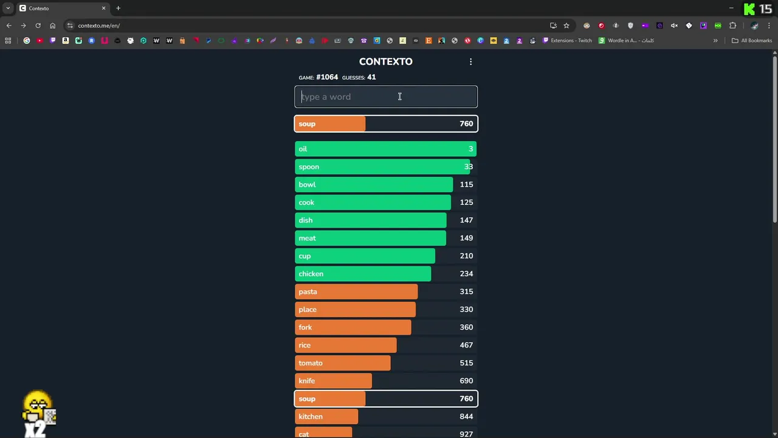Click the install app icon in address bar

[553, 26]
